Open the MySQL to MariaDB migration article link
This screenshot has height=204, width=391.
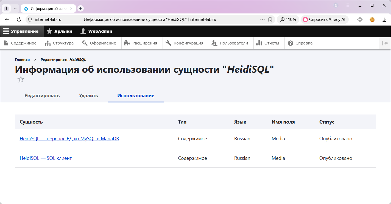69,139
